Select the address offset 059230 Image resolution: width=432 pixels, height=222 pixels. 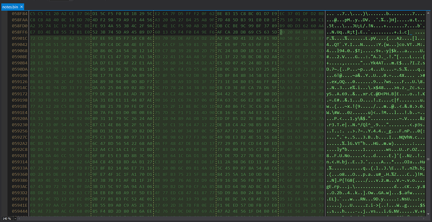(19, 124)
